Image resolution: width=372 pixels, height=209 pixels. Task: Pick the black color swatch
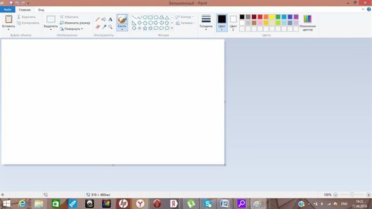242,17
